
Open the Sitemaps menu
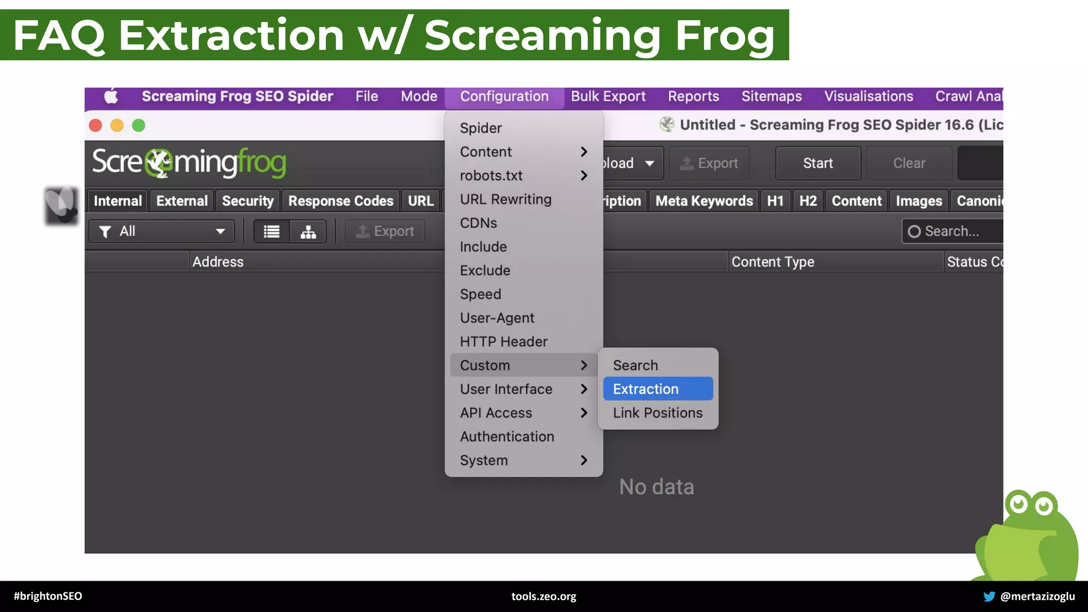pos(771,96)
